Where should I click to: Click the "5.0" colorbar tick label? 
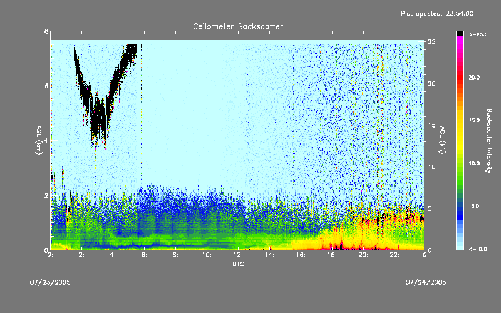[475, 206]
